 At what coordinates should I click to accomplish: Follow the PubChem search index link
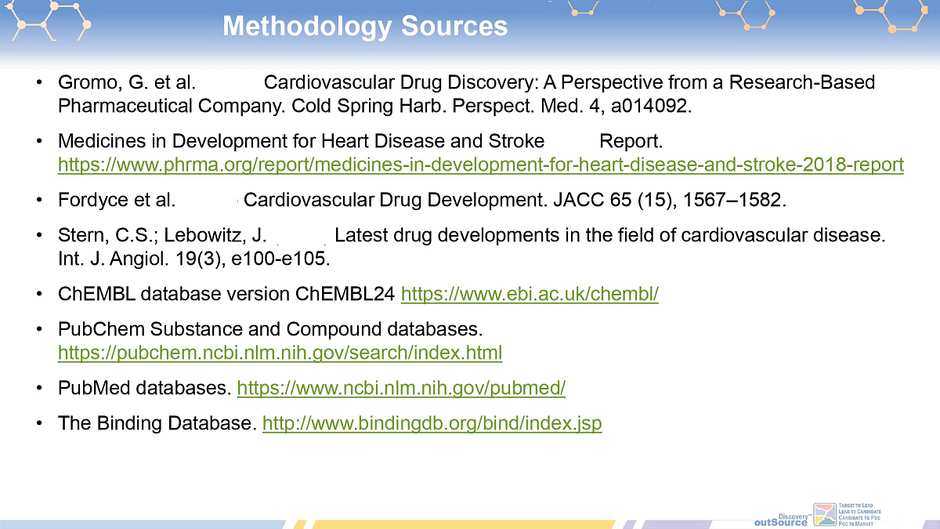coord(280,353)
